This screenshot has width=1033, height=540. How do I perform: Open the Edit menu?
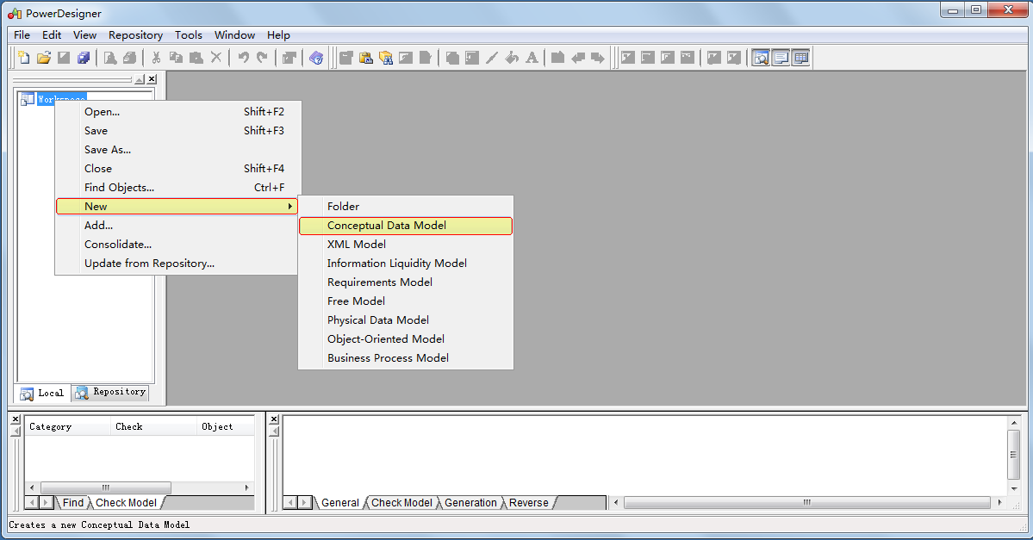(x=52, y=35)
